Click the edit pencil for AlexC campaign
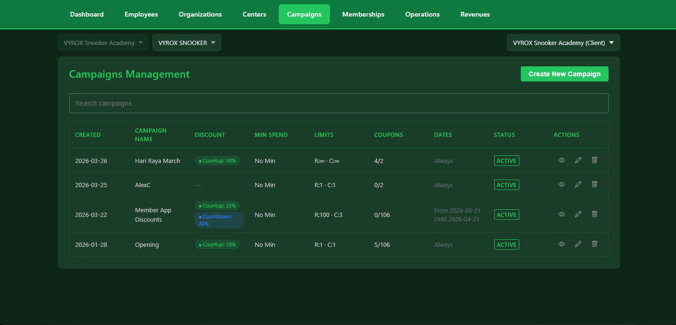 click(x=578, y=185)
